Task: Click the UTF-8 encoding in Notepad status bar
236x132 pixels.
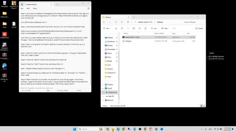Action: pyautogui.click(x=79, y=91)
